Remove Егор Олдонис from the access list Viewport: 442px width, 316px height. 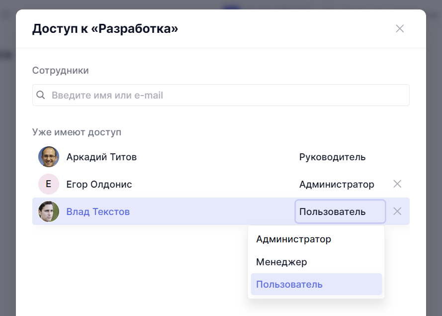pyautogui.click(x=397, y=184)
